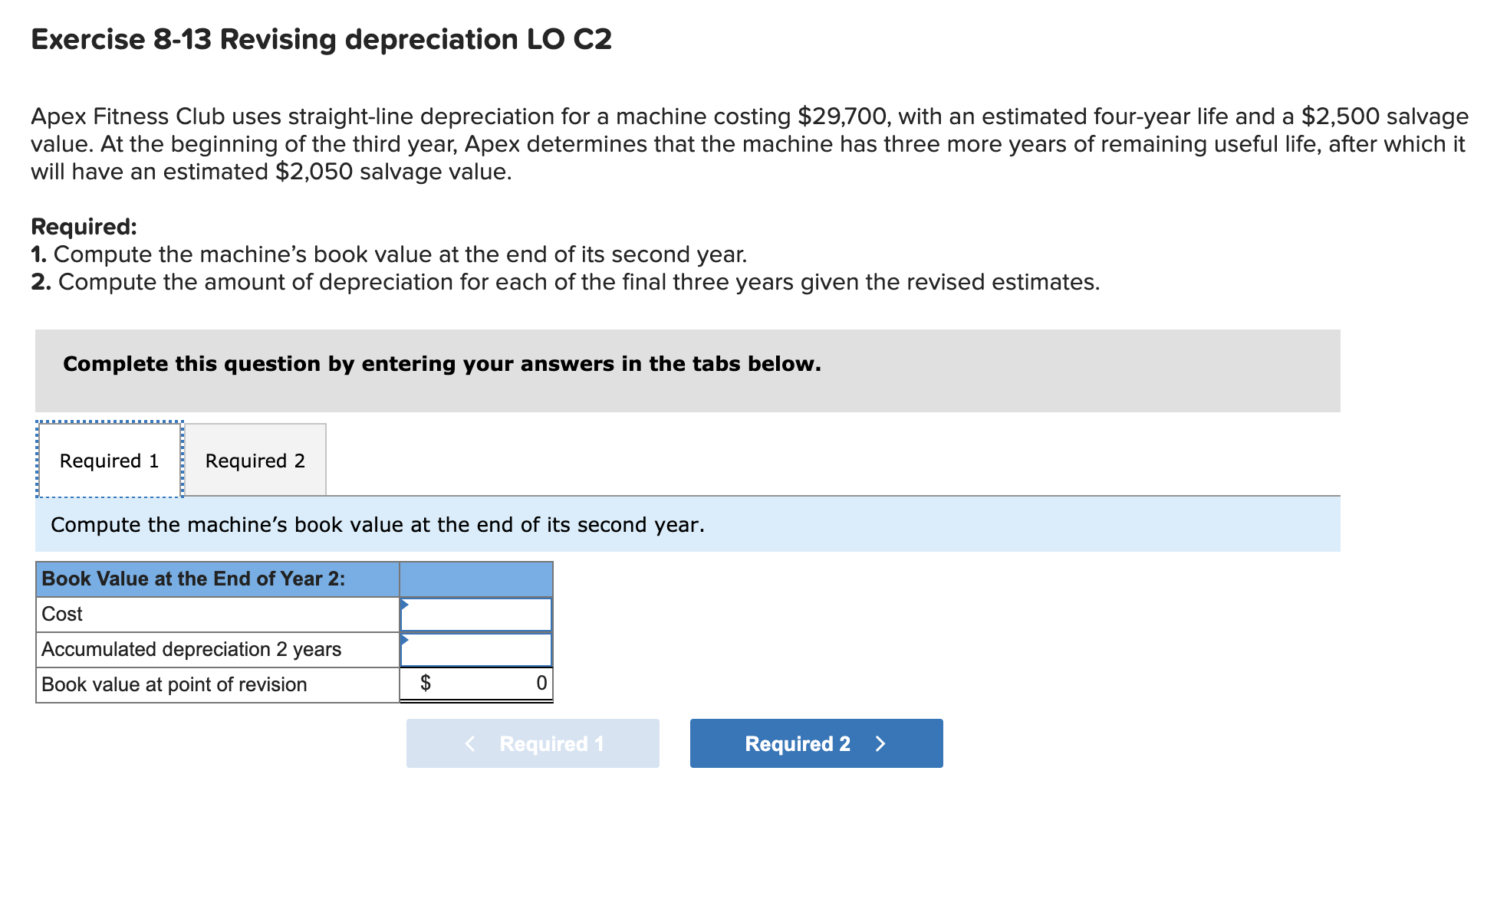Screen dimensions: 1497x915
Task: Switch to the Required 2 tab
Action: coord(255,460)
